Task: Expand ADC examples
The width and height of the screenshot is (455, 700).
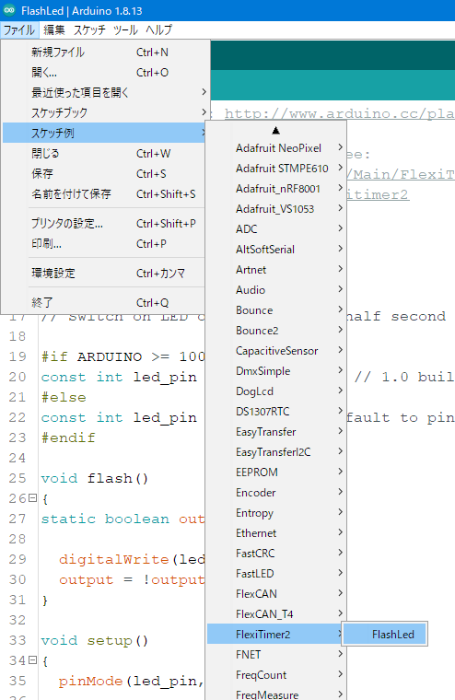Action: tap(276, 229)
